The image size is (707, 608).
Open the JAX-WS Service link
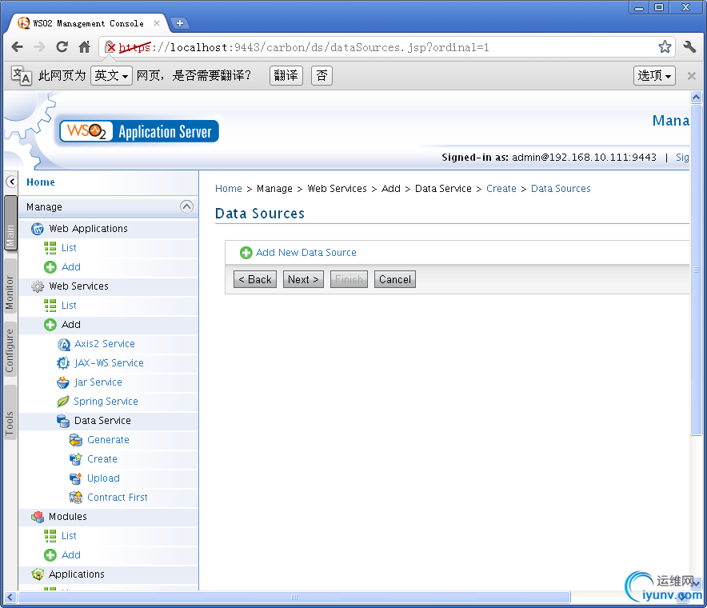[x=109, y=363]
